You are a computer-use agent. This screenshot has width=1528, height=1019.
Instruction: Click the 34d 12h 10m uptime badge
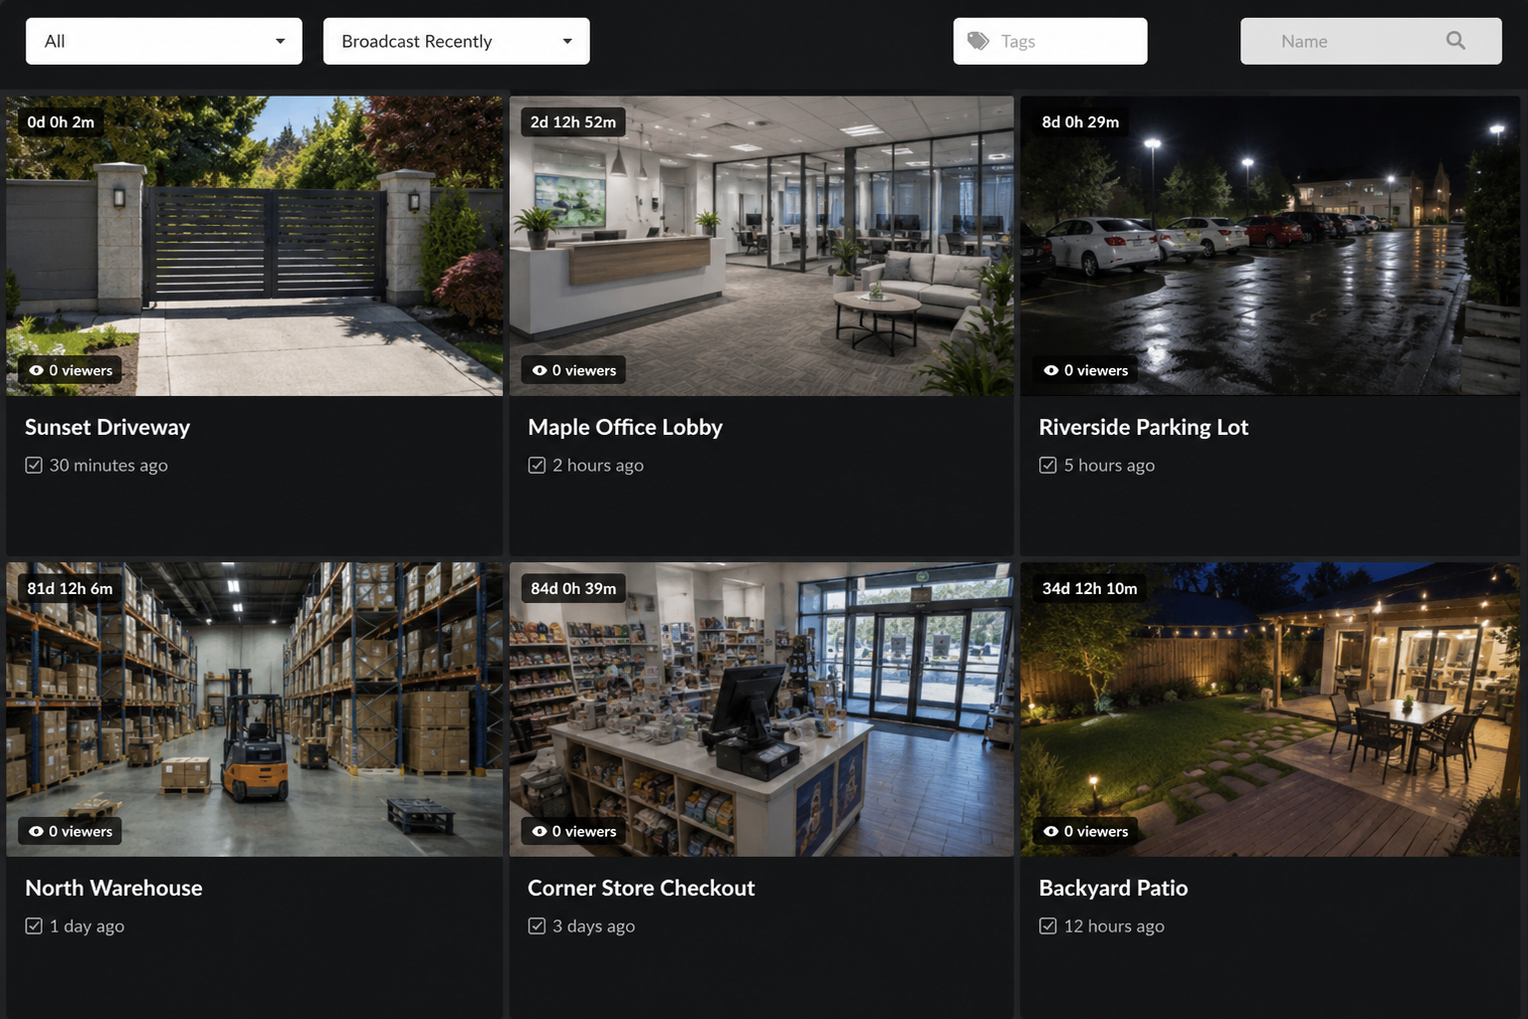click(1089, 588)
